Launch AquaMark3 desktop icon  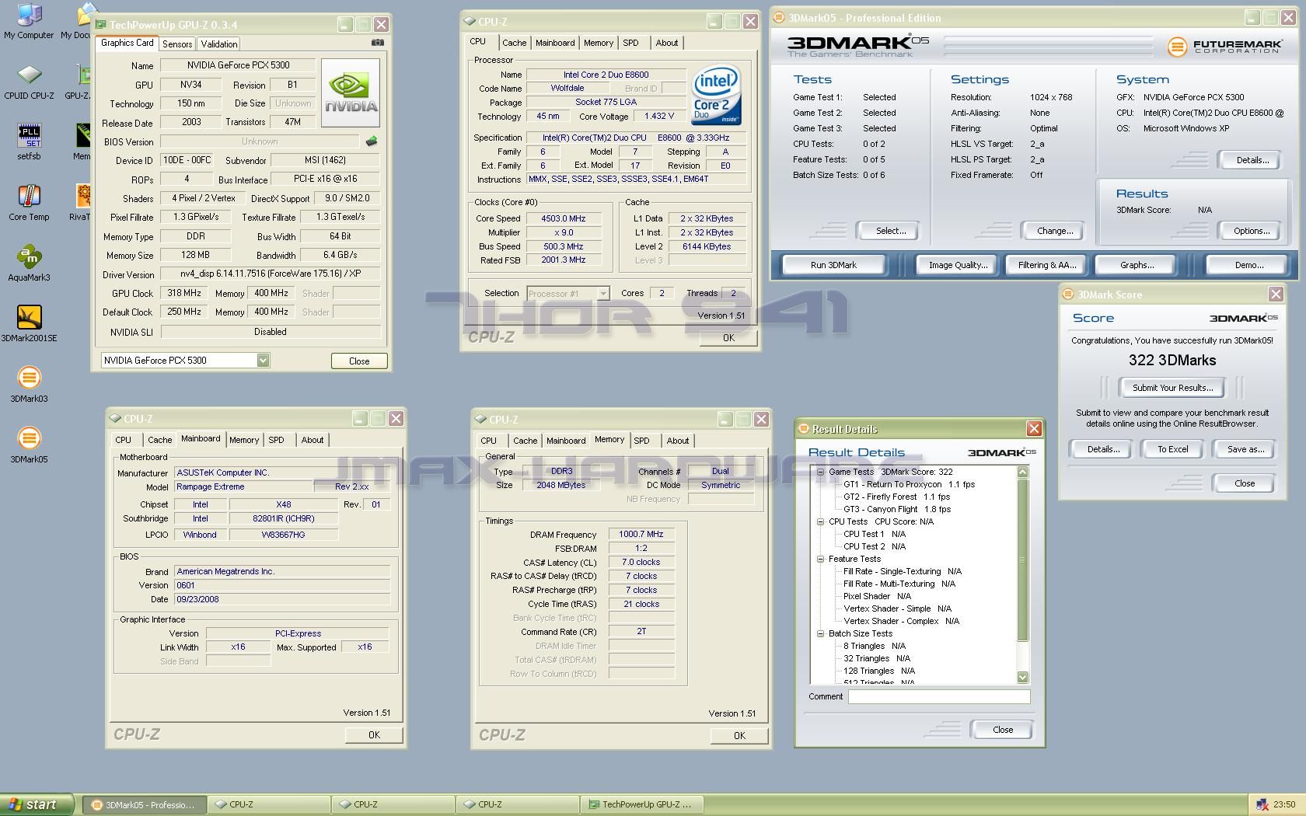29,263
